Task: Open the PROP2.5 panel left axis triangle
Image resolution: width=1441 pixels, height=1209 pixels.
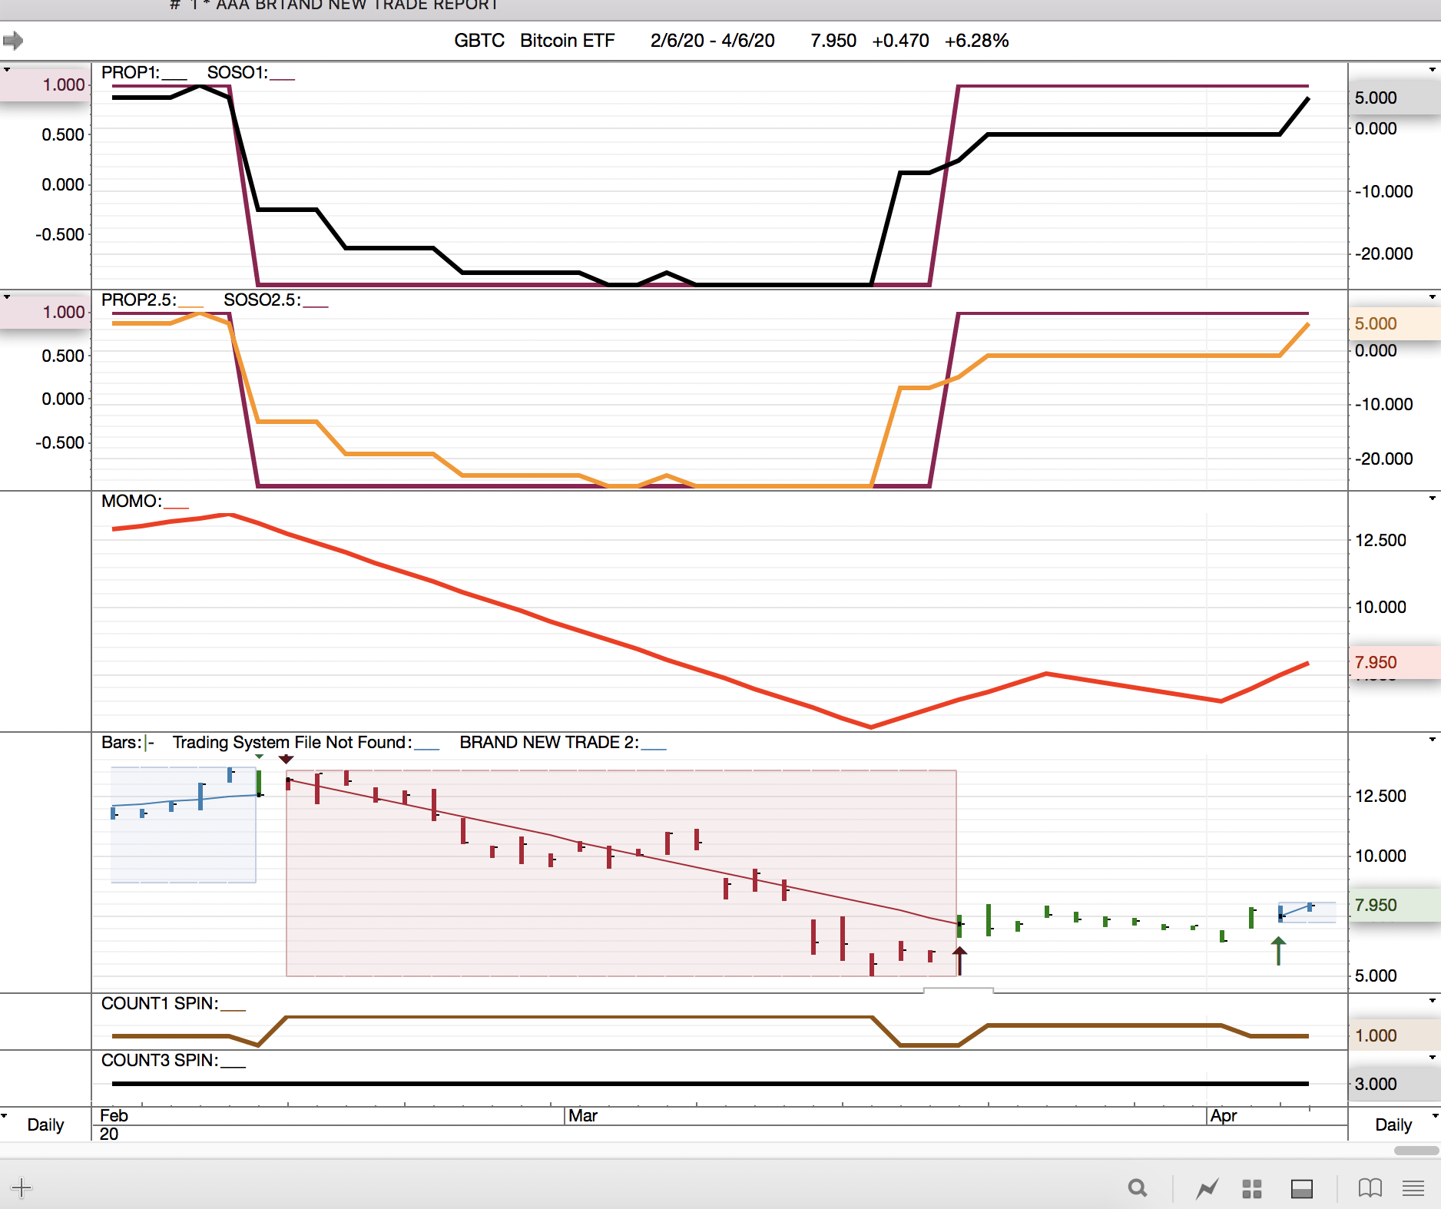Action: point(7,297)
